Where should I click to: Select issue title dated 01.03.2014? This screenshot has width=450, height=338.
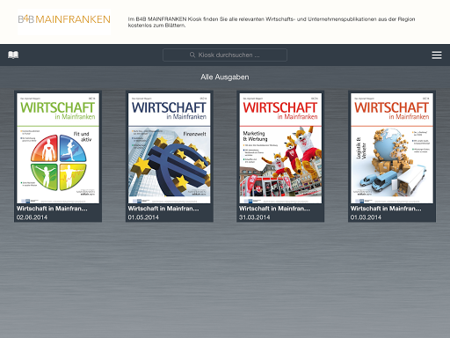click(386, 209)
